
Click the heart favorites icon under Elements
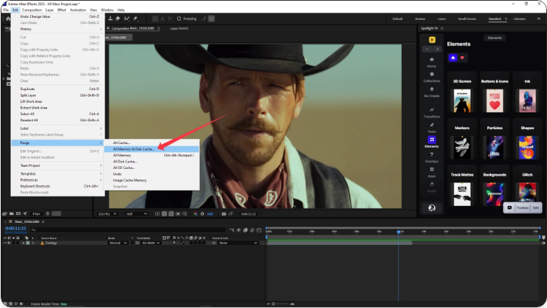point(462,57)
